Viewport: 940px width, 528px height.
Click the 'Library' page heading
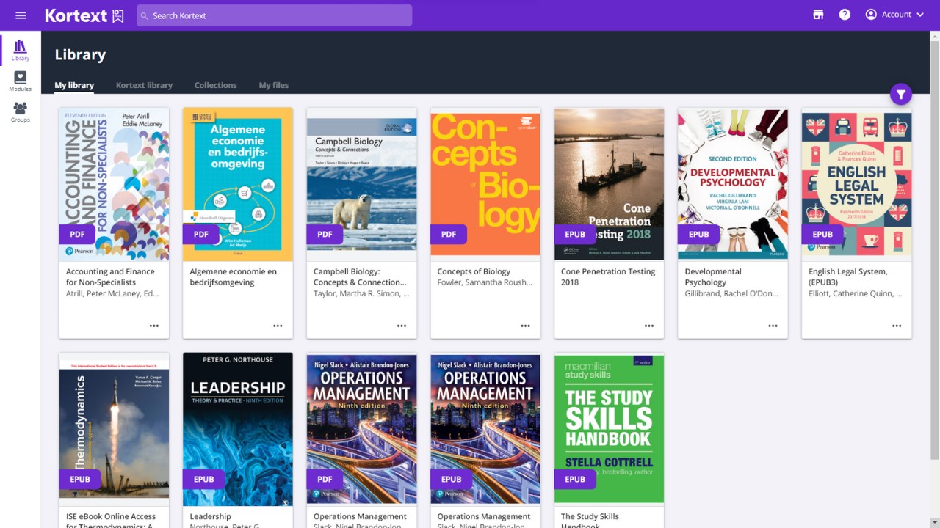[x=80, y=55]
